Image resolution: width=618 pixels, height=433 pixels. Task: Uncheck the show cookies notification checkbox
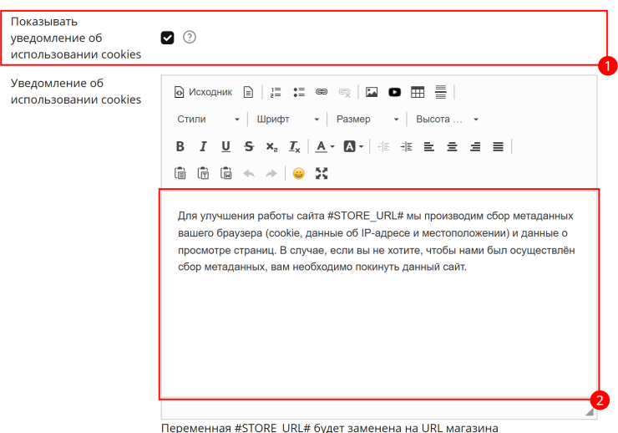(167, 38)
